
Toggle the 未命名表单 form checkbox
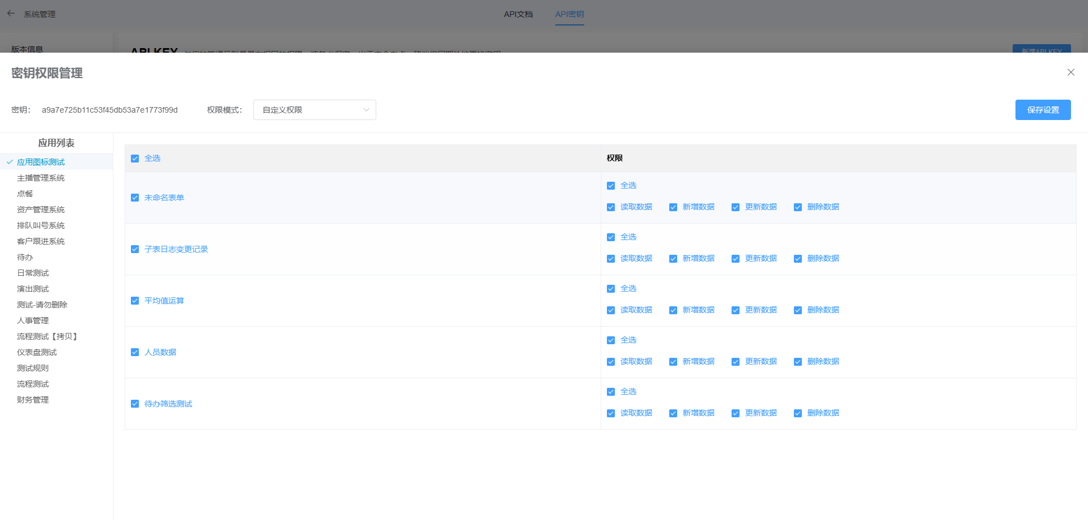[x=135, y=198]
